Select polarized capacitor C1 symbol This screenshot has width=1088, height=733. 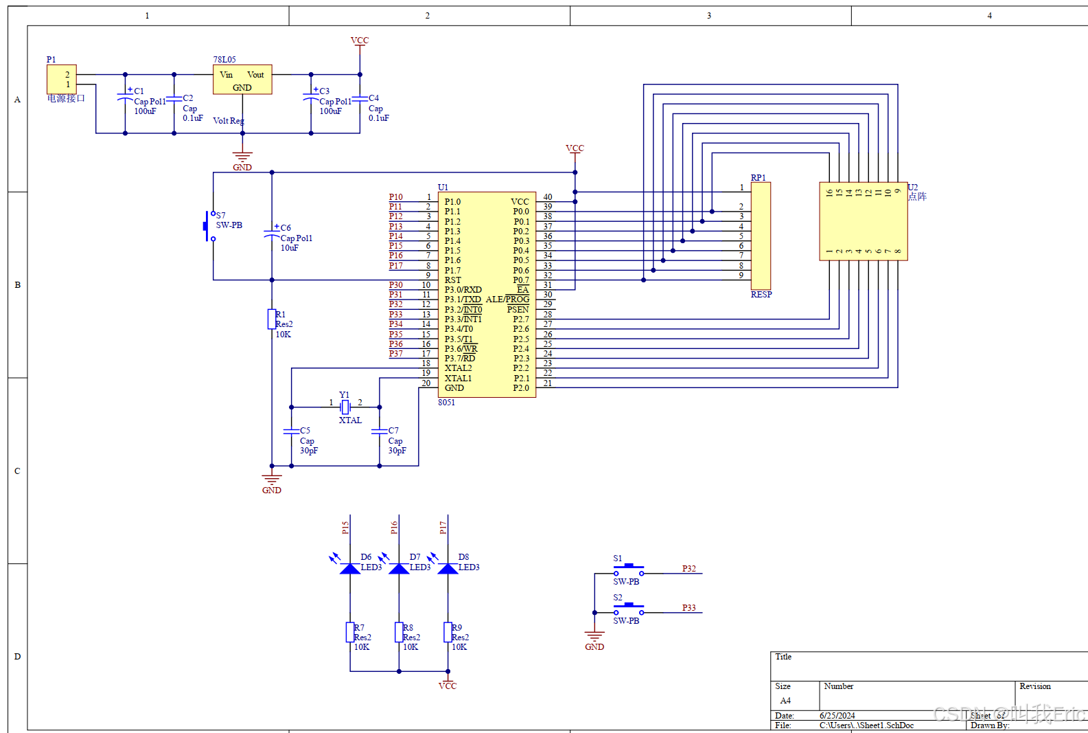point(125,97)
